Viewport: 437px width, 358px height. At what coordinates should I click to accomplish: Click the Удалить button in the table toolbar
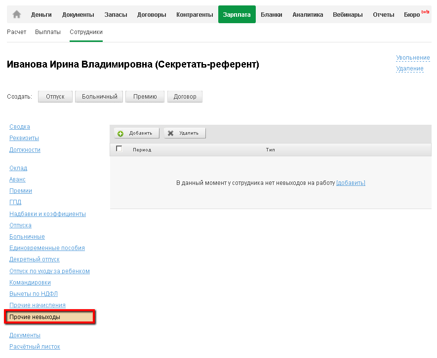185,133
